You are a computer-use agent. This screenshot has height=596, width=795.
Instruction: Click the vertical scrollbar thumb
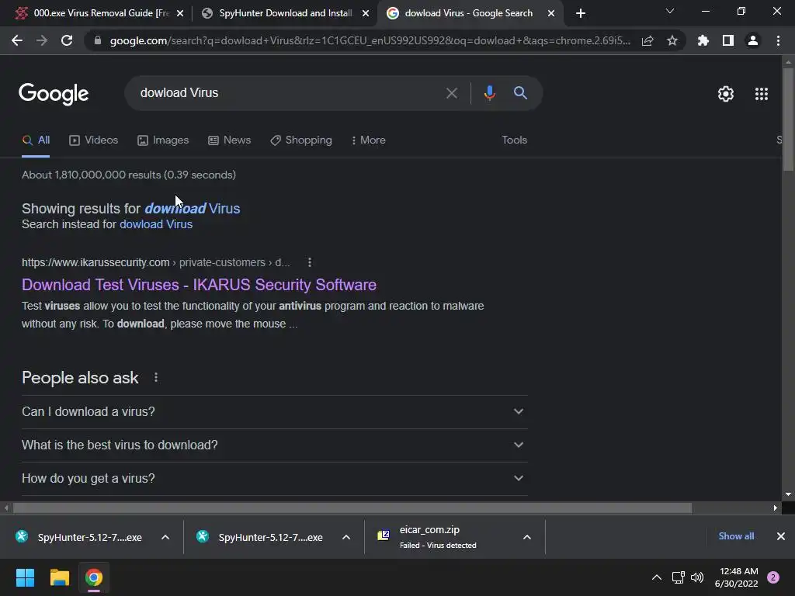point(788,119)
